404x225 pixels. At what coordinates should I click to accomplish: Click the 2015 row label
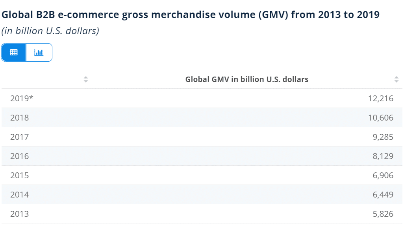pyautogui.click(x=19, y=176)
